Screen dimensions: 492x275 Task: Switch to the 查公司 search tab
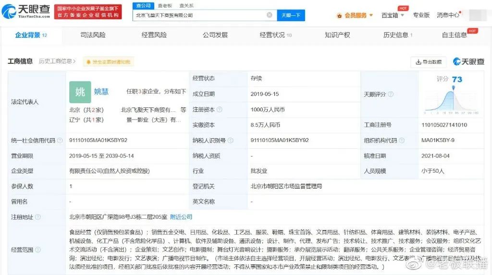(x=143, y=5)
